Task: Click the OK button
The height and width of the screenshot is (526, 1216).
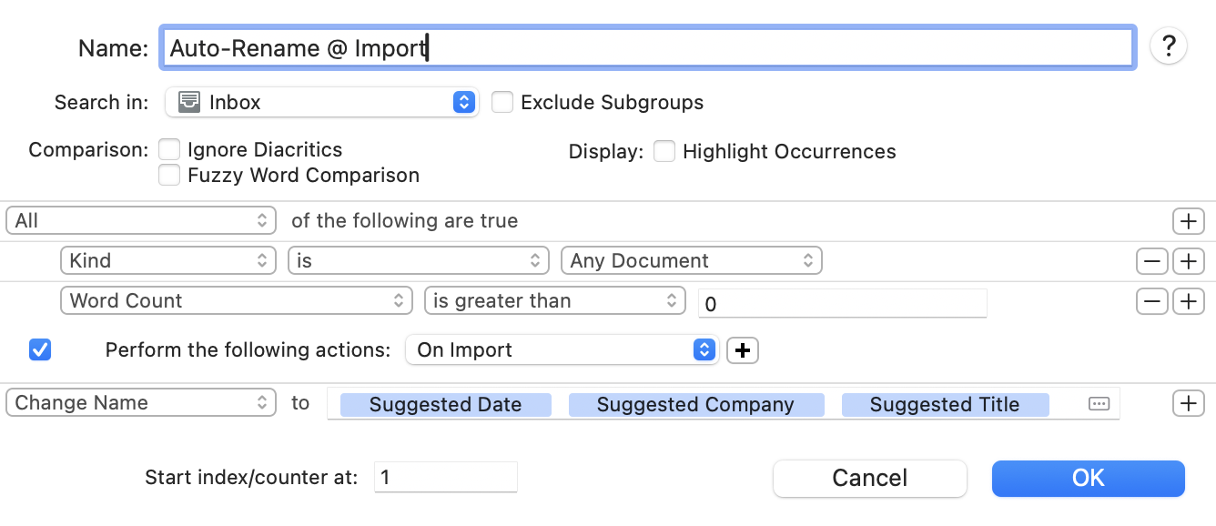Action: [x=1088, y=479]
